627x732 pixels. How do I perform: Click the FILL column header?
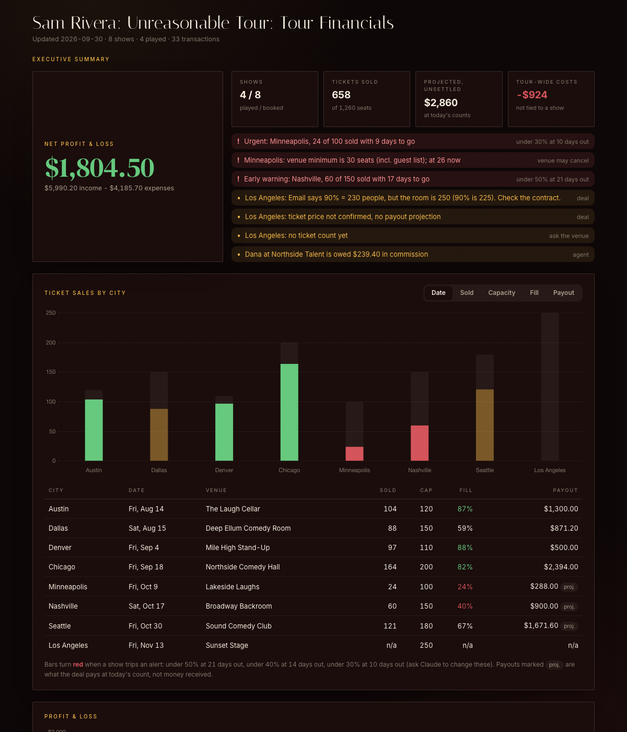point(466,490)
